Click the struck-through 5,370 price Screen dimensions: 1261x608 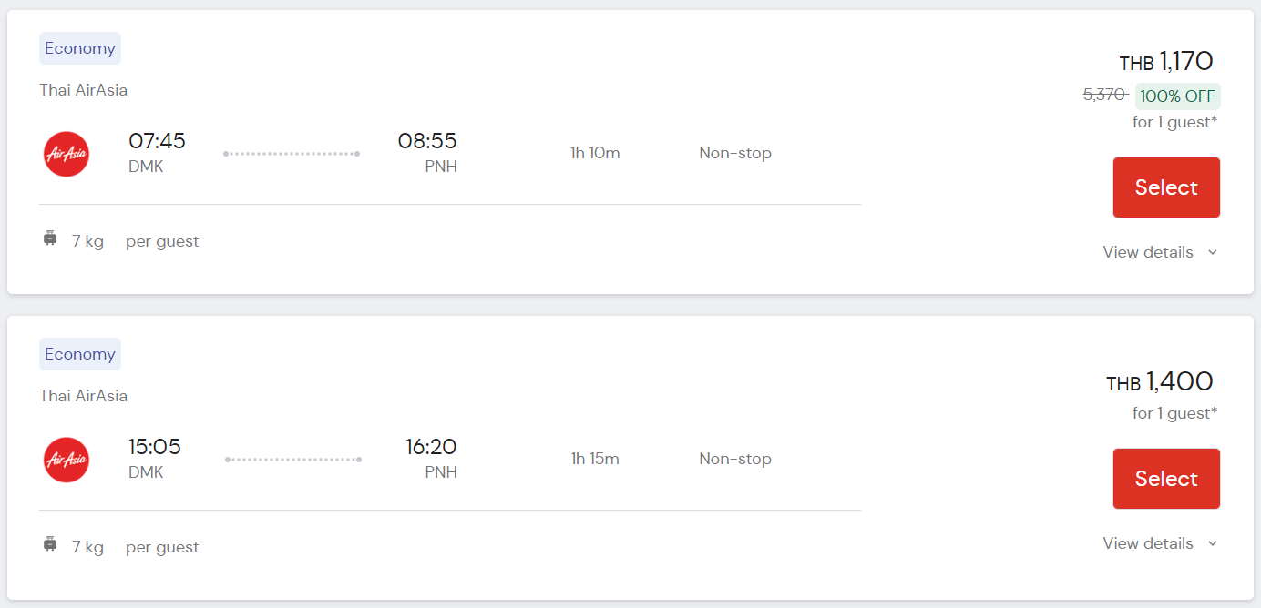1105,95
